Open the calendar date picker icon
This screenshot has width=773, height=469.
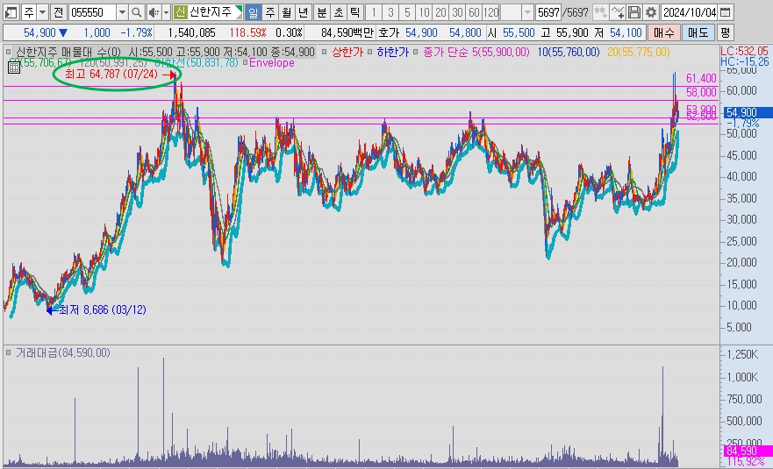point(725,12)
